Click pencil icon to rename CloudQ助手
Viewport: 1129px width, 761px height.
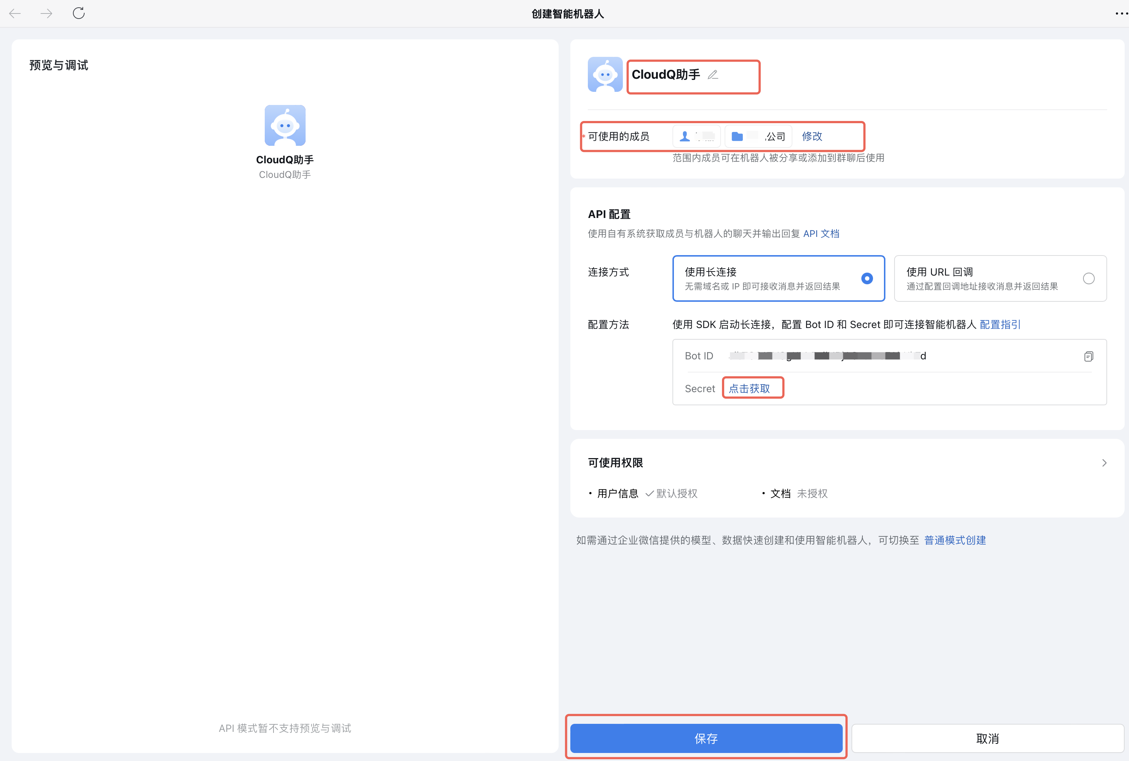[712, 75]
